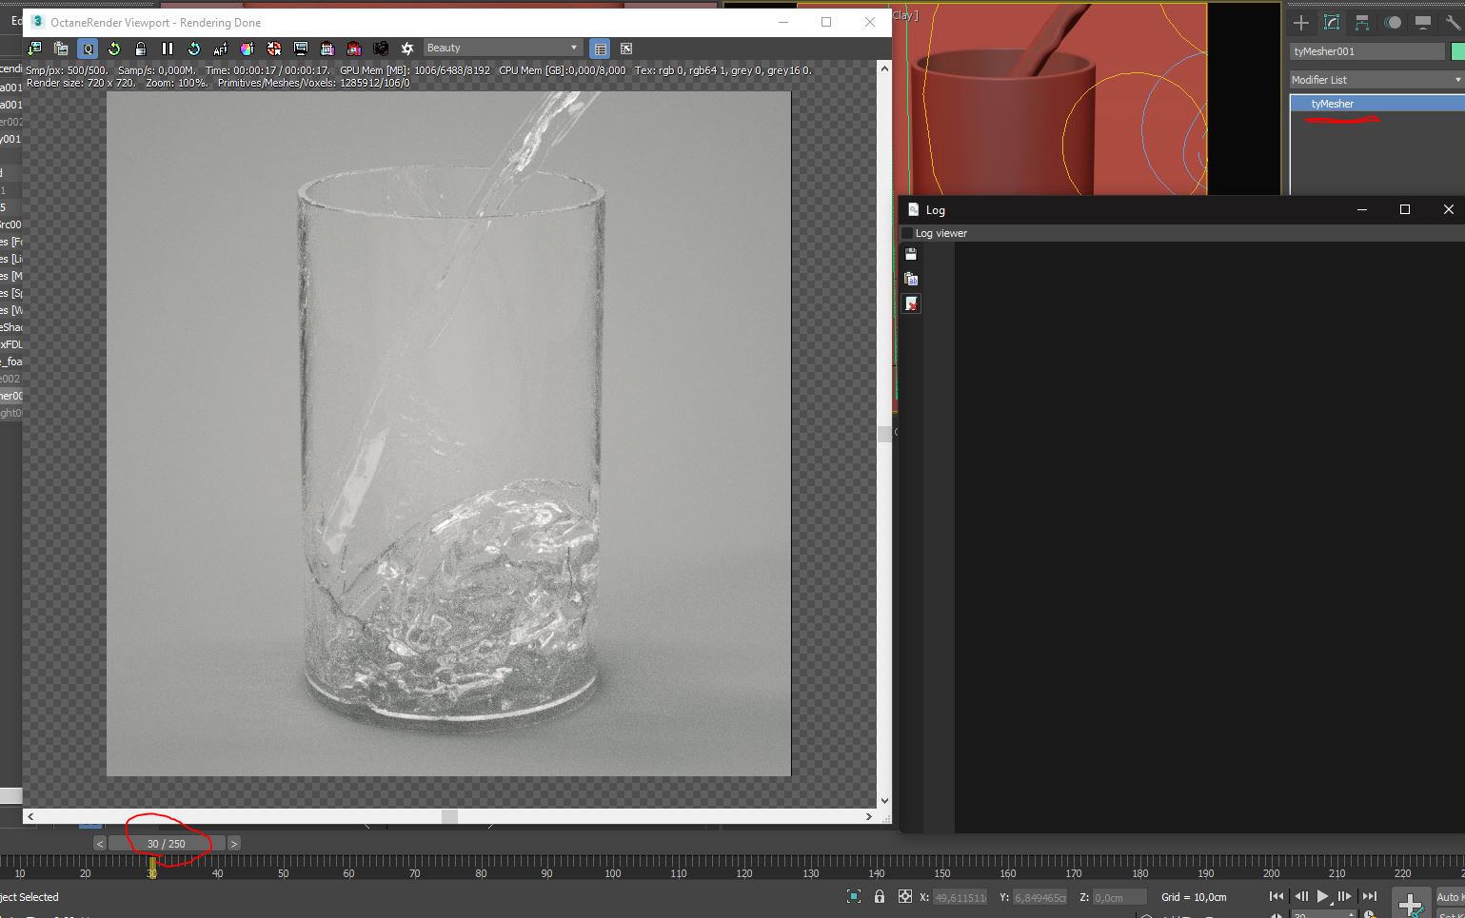
Task: Enable the render region icon in Octane toolbar
Action: (x=327, y=49)
